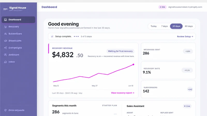Click the Broadcasts megaphone icon
The image size is (207, 116).
[5, 41]
